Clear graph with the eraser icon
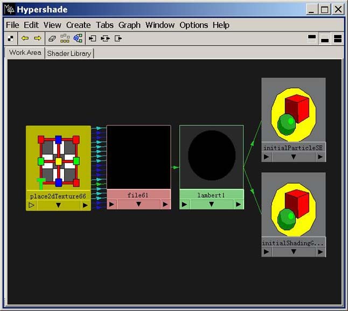This screenshot has width=348, height=311. tap(52, 38)
